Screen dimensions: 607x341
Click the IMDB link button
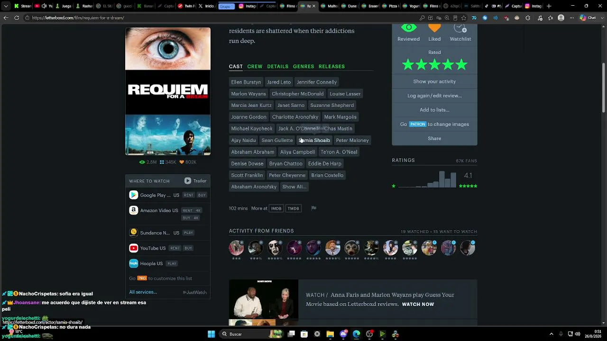tap(276, 208)
